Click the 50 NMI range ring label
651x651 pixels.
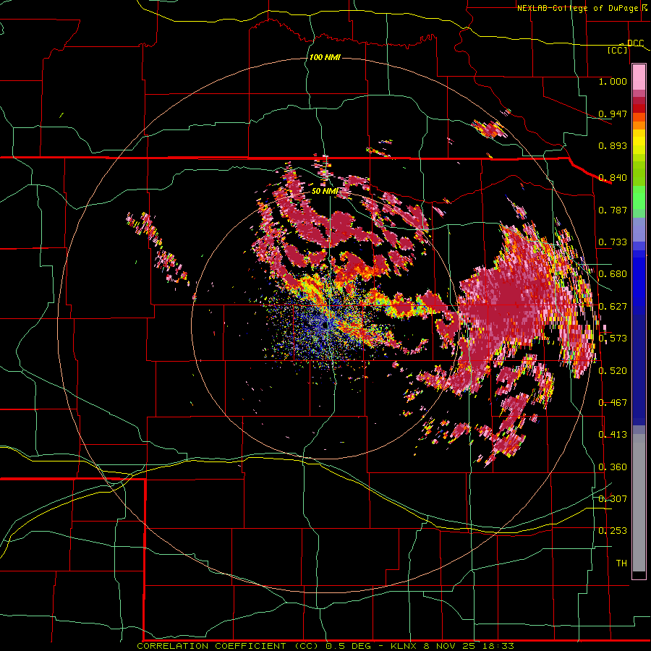(325, 191)
